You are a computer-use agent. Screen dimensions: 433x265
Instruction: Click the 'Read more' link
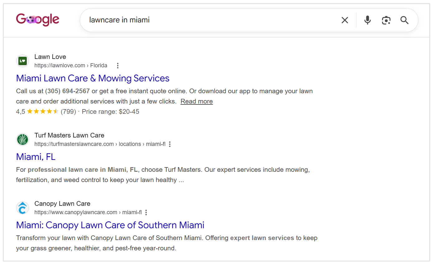197,101
